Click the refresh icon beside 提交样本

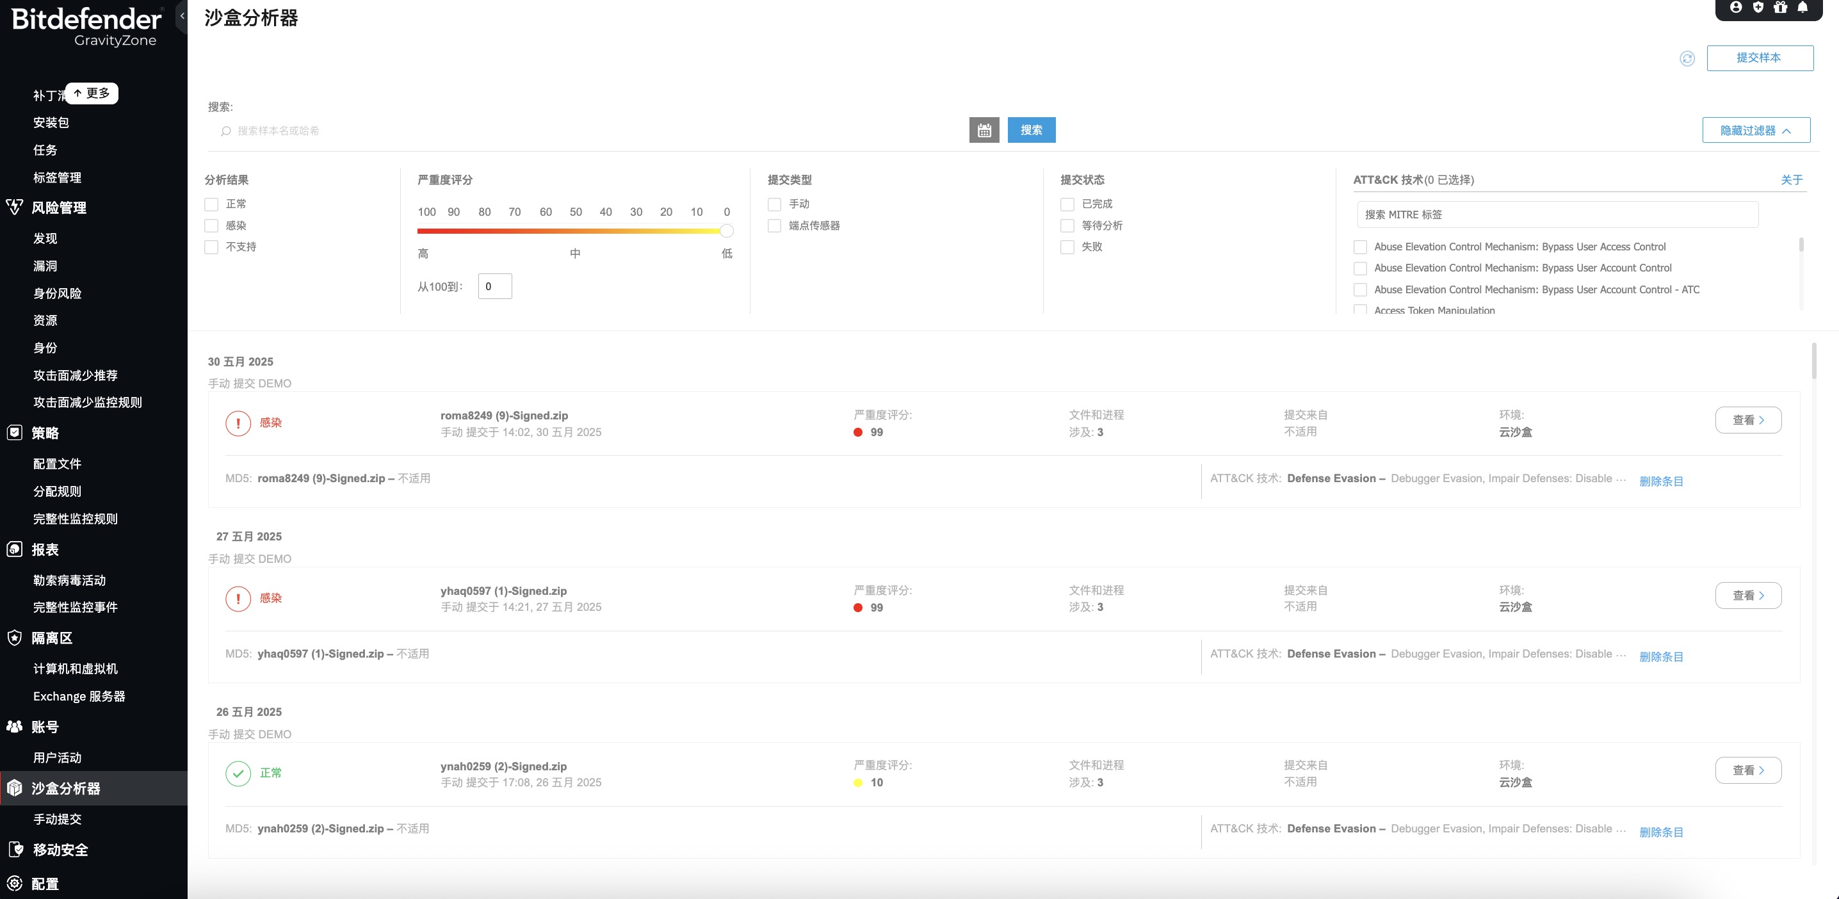tap(1687, 58)
